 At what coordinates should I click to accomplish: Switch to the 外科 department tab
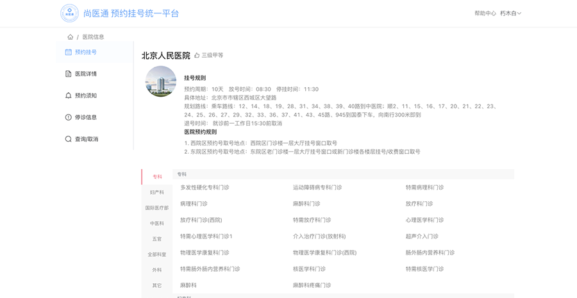(157, 270)
